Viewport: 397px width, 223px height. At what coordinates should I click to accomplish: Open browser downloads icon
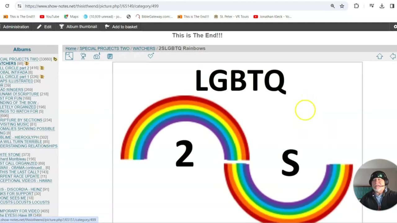382,6
